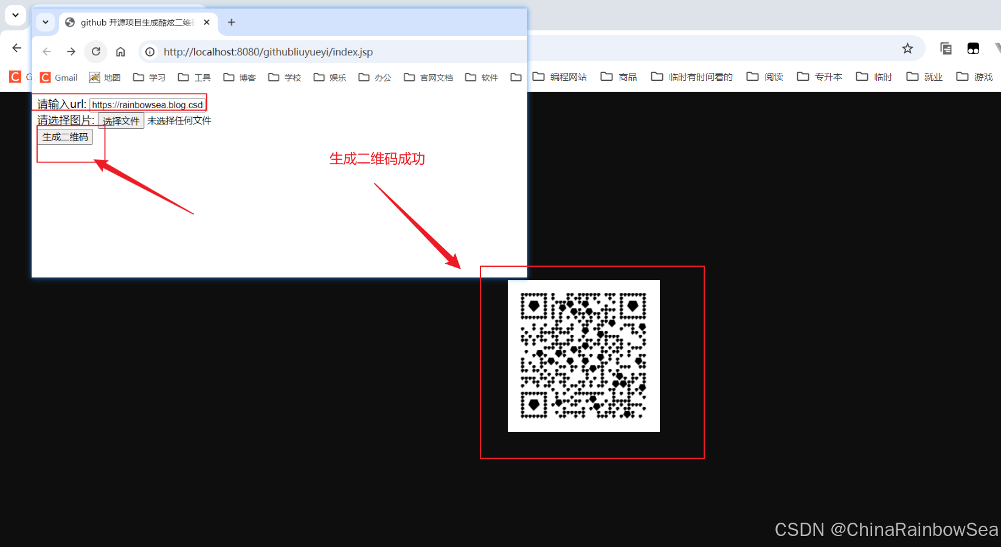Open the reading list icon beside the star

(946, 49)
